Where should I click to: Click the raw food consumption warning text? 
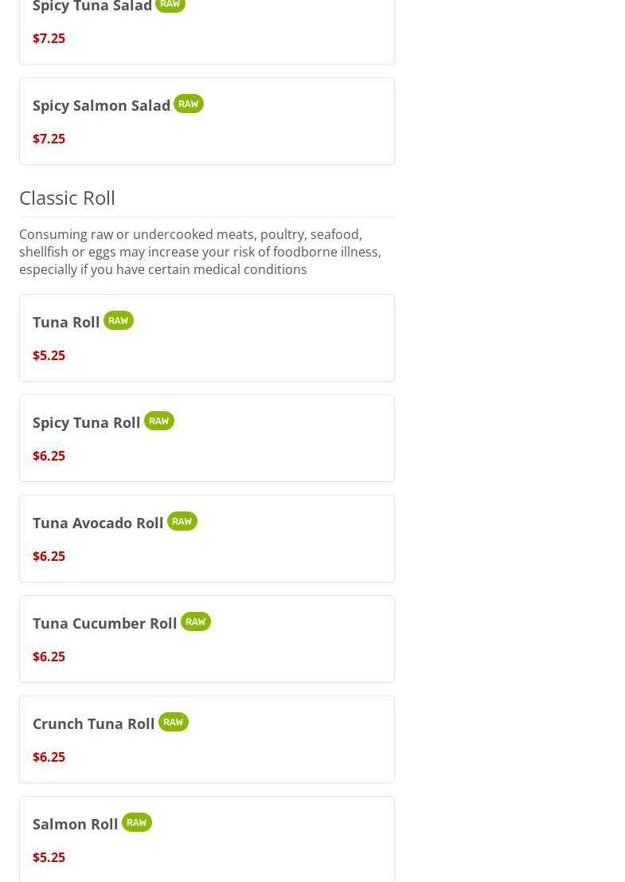pos(200,252)
